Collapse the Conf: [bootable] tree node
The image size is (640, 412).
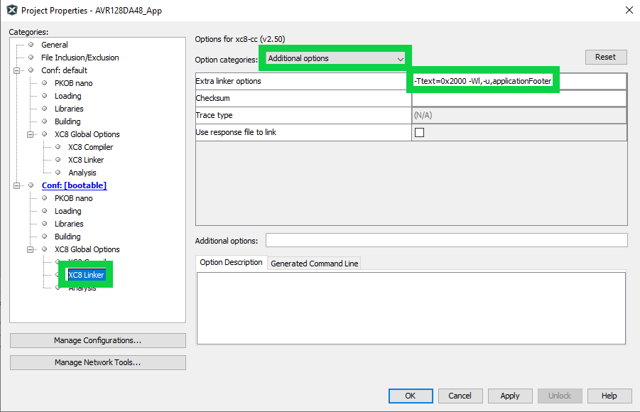tap(16, 185)
